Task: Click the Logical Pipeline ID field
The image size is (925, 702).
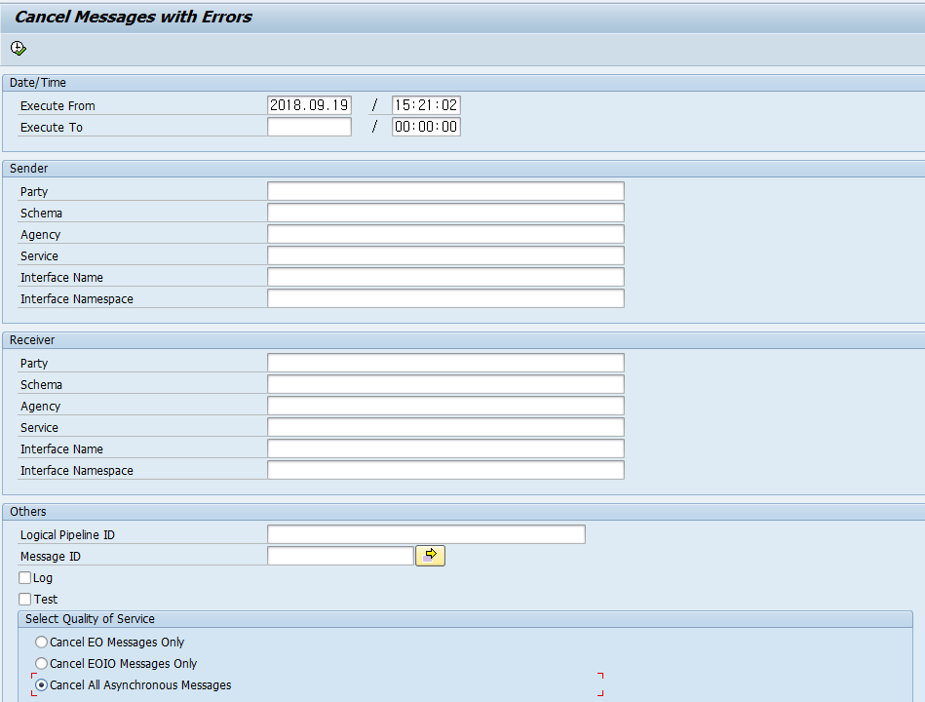Action: click(x=426, y=533)
